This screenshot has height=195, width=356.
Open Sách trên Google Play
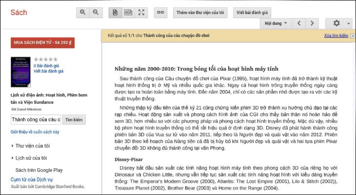point(39,170)
